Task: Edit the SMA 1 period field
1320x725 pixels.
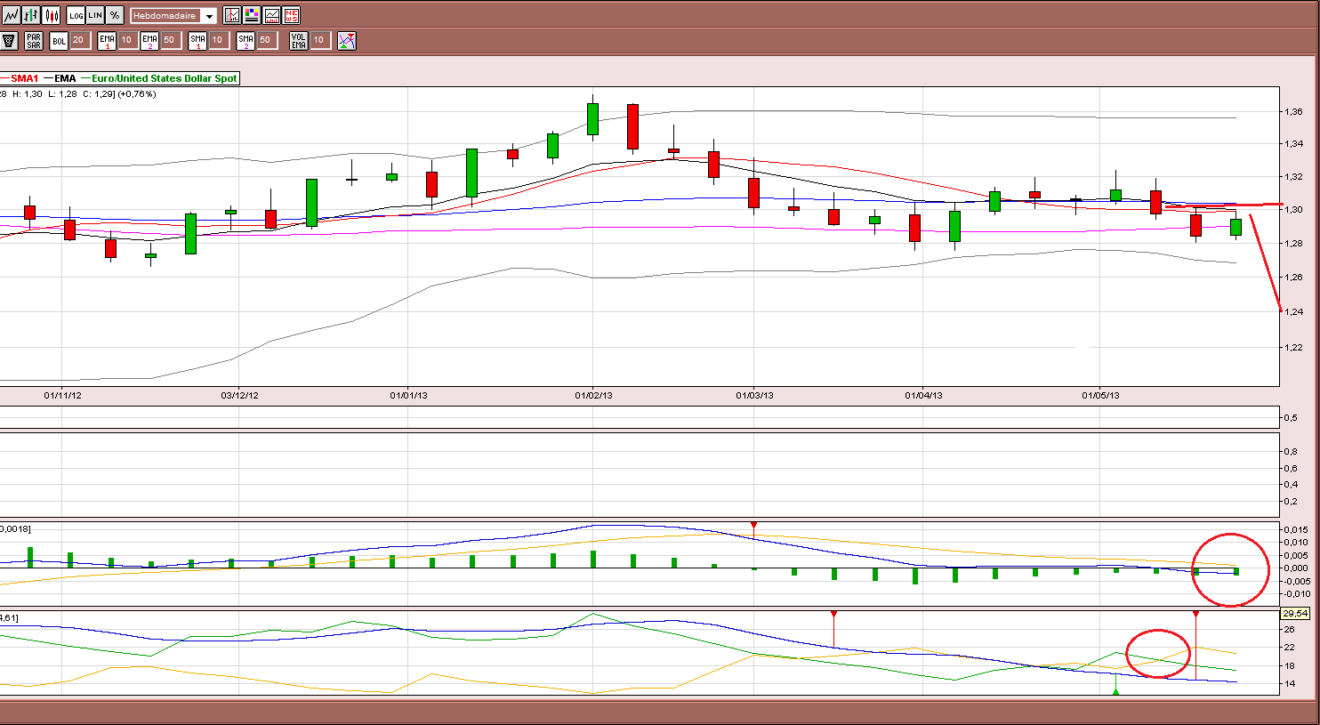Action: point(218,40)
